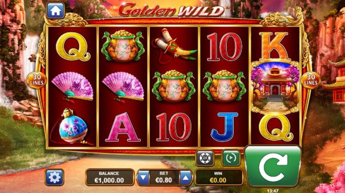Decrease bet with the down arrow
This screenshot has width=345, height=193.
tap(143, 178)
